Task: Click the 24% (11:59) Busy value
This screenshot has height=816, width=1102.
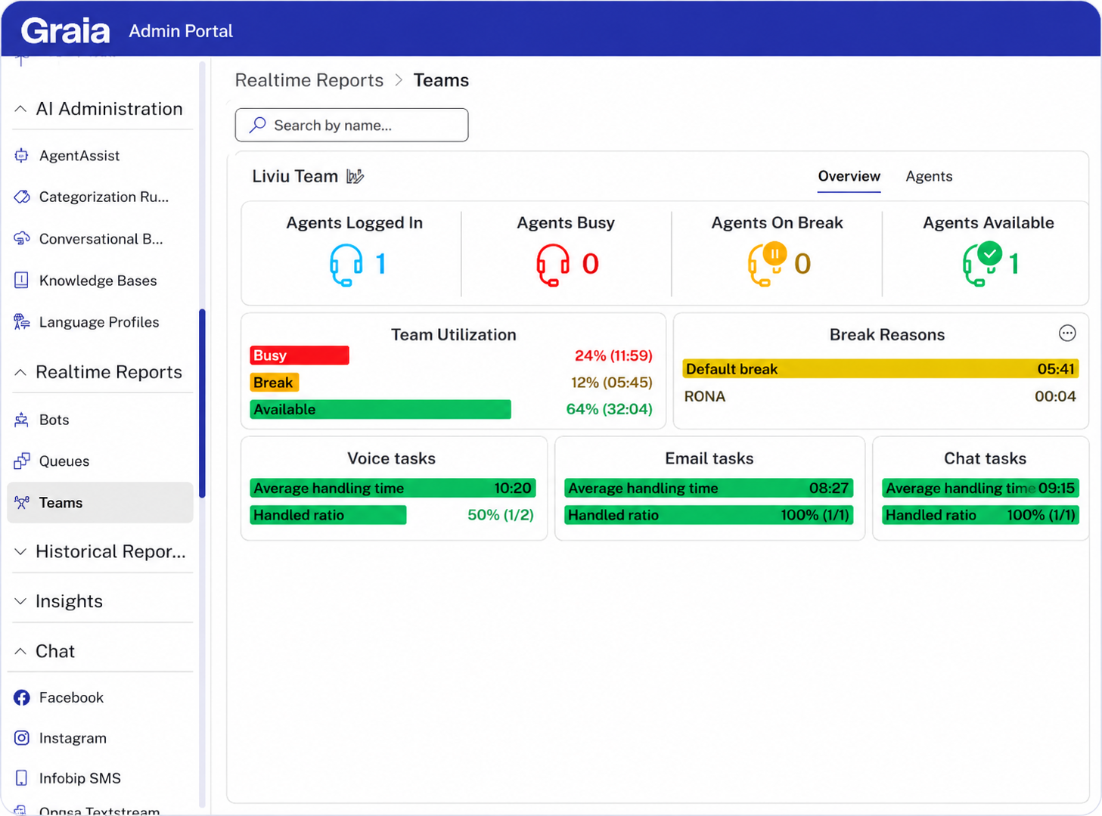Action: [613, 355]
